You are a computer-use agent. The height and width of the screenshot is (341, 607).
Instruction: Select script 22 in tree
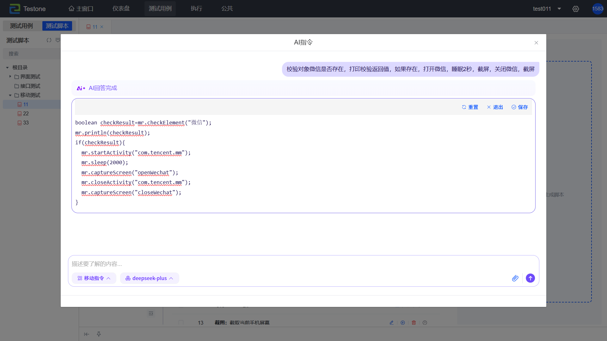pyautogui.click(x=26, y=113)
